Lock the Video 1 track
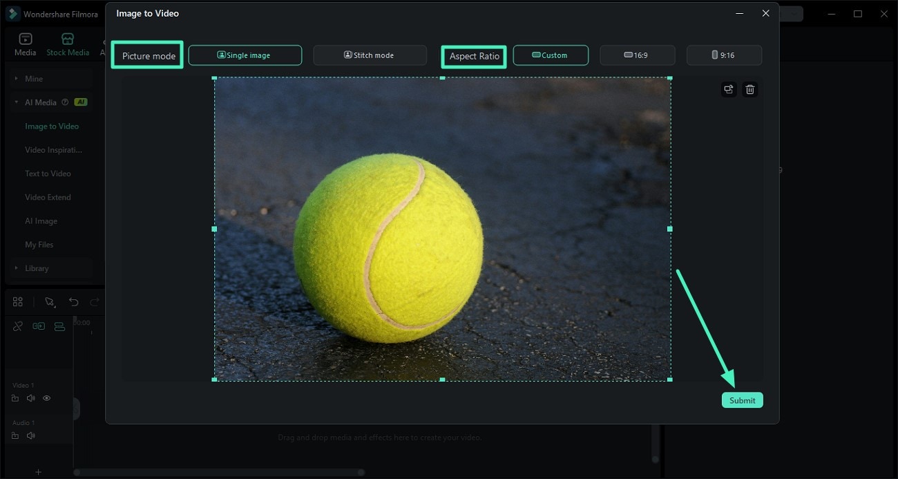Viewport: 898px width, 479px height. click(x=15, y=398)
